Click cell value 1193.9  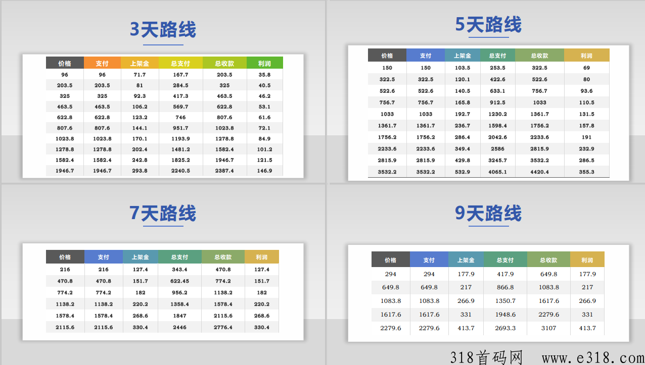pos(180,139)
